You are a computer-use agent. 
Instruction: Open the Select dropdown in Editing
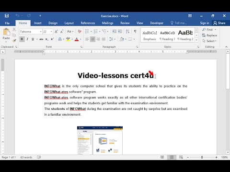(x=209, y=41)
